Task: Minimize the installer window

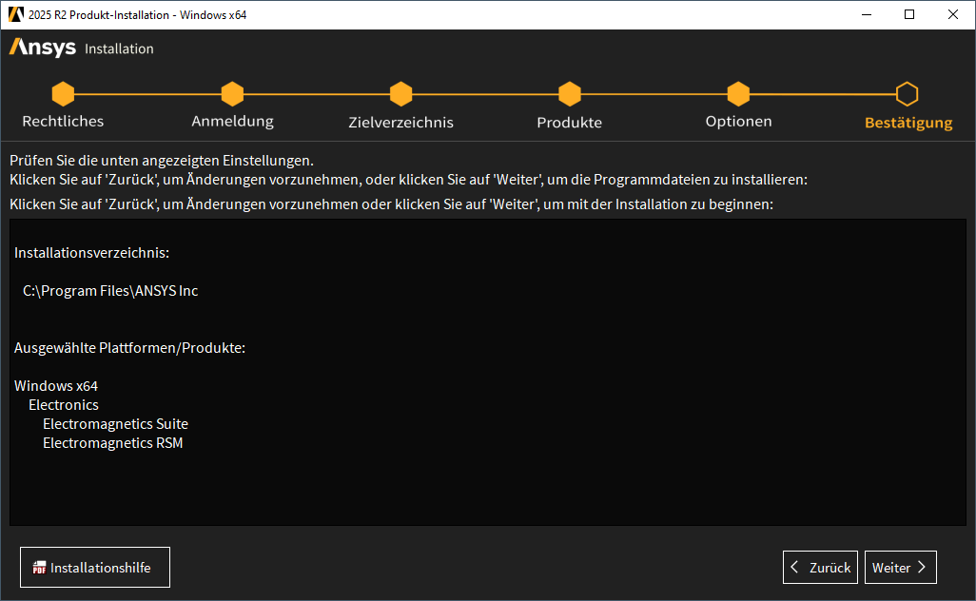Action: click(x=867, y=14)
